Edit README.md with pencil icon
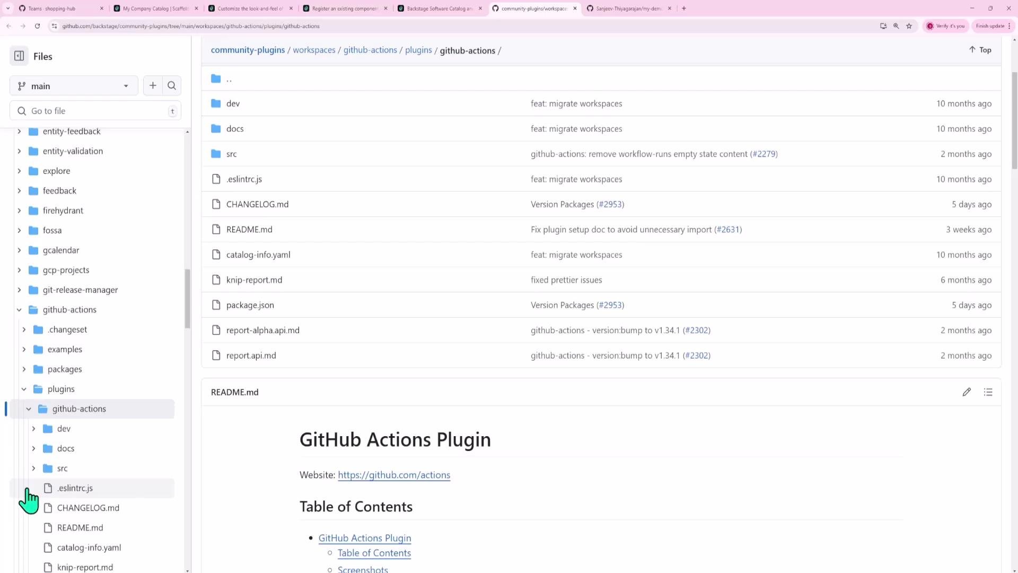Viewport: 1018px width, 573px height. point(967,392)
